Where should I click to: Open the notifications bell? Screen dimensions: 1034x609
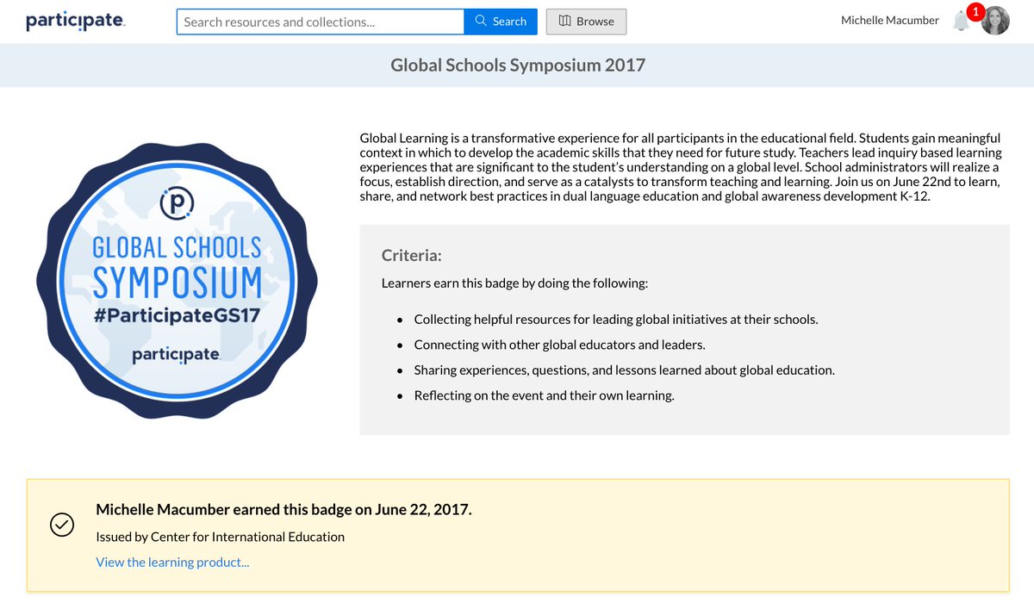click(961, 22)
